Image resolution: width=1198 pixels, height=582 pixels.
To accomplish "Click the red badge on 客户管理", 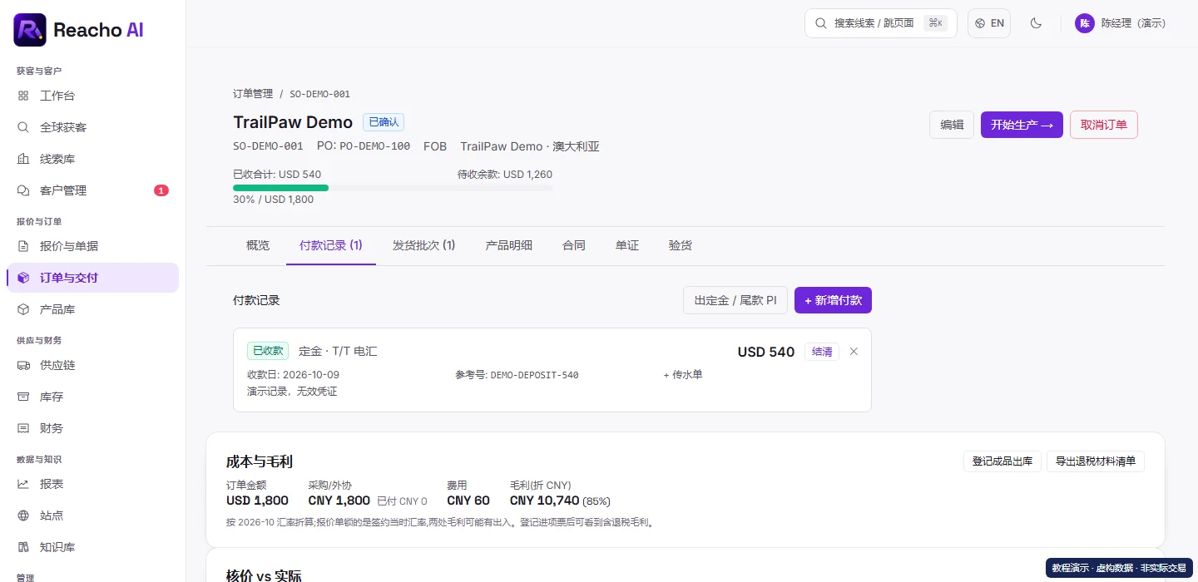I will 161,190.
